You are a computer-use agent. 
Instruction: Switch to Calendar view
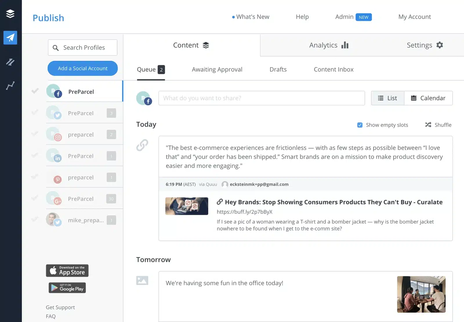[428, 98]
